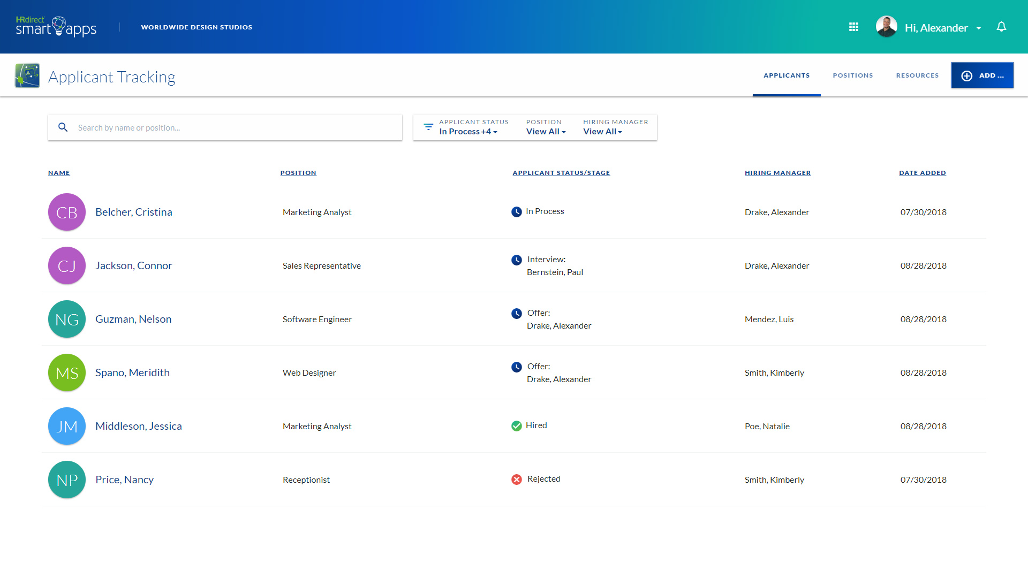Switch to the Resources tab

(917, 75)
